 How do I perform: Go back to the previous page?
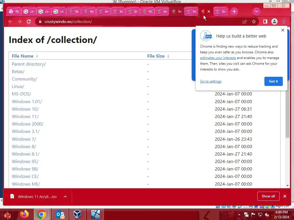point(10,21)
